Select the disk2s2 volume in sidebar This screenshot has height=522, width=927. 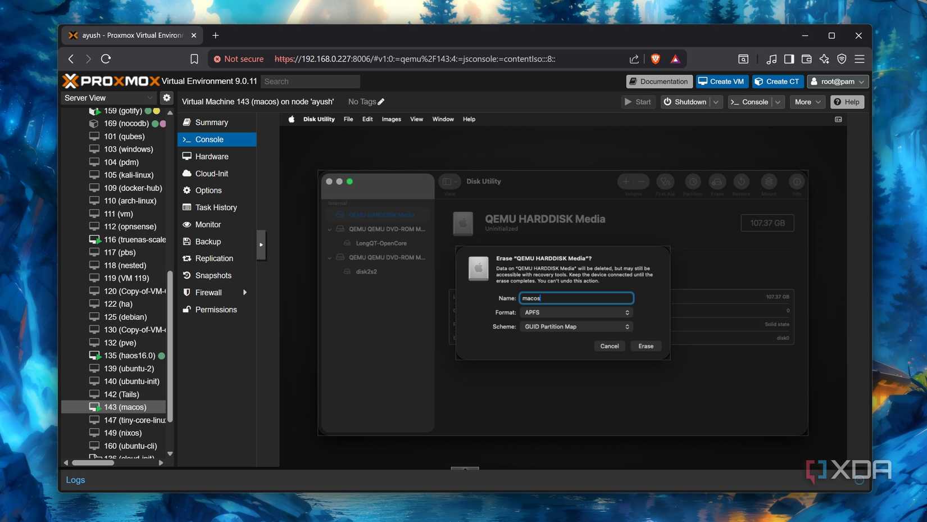point(366,271)
